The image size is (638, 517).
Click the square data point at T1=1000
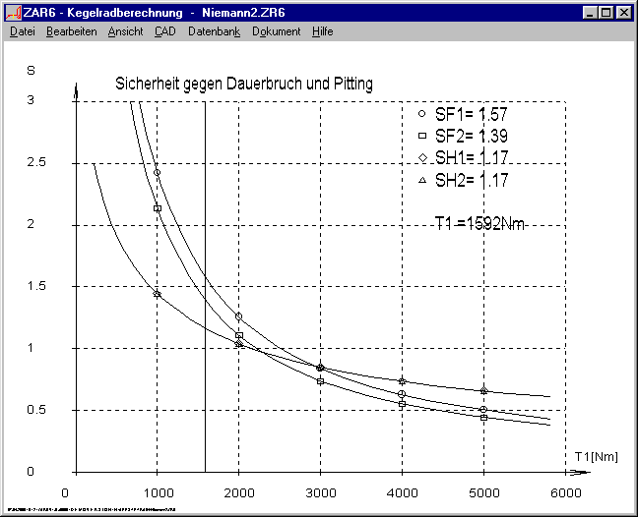point(157,208)
